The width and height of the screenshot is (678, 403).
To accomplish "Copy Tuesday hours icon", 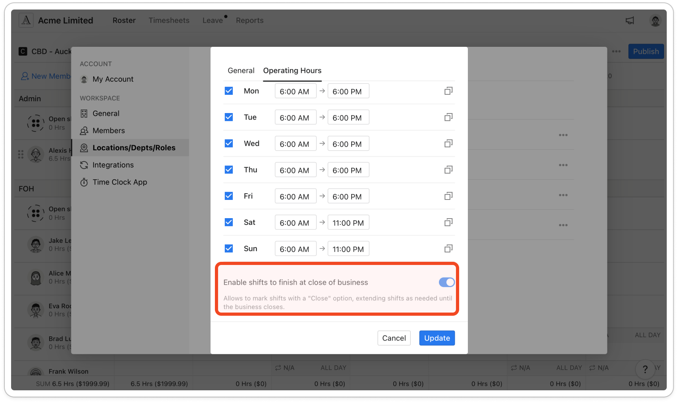I will (x=448, y=117).
